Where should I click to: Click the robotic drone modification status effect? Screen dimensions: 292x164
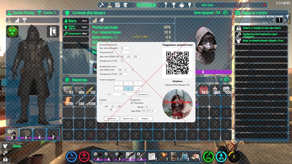261,35
